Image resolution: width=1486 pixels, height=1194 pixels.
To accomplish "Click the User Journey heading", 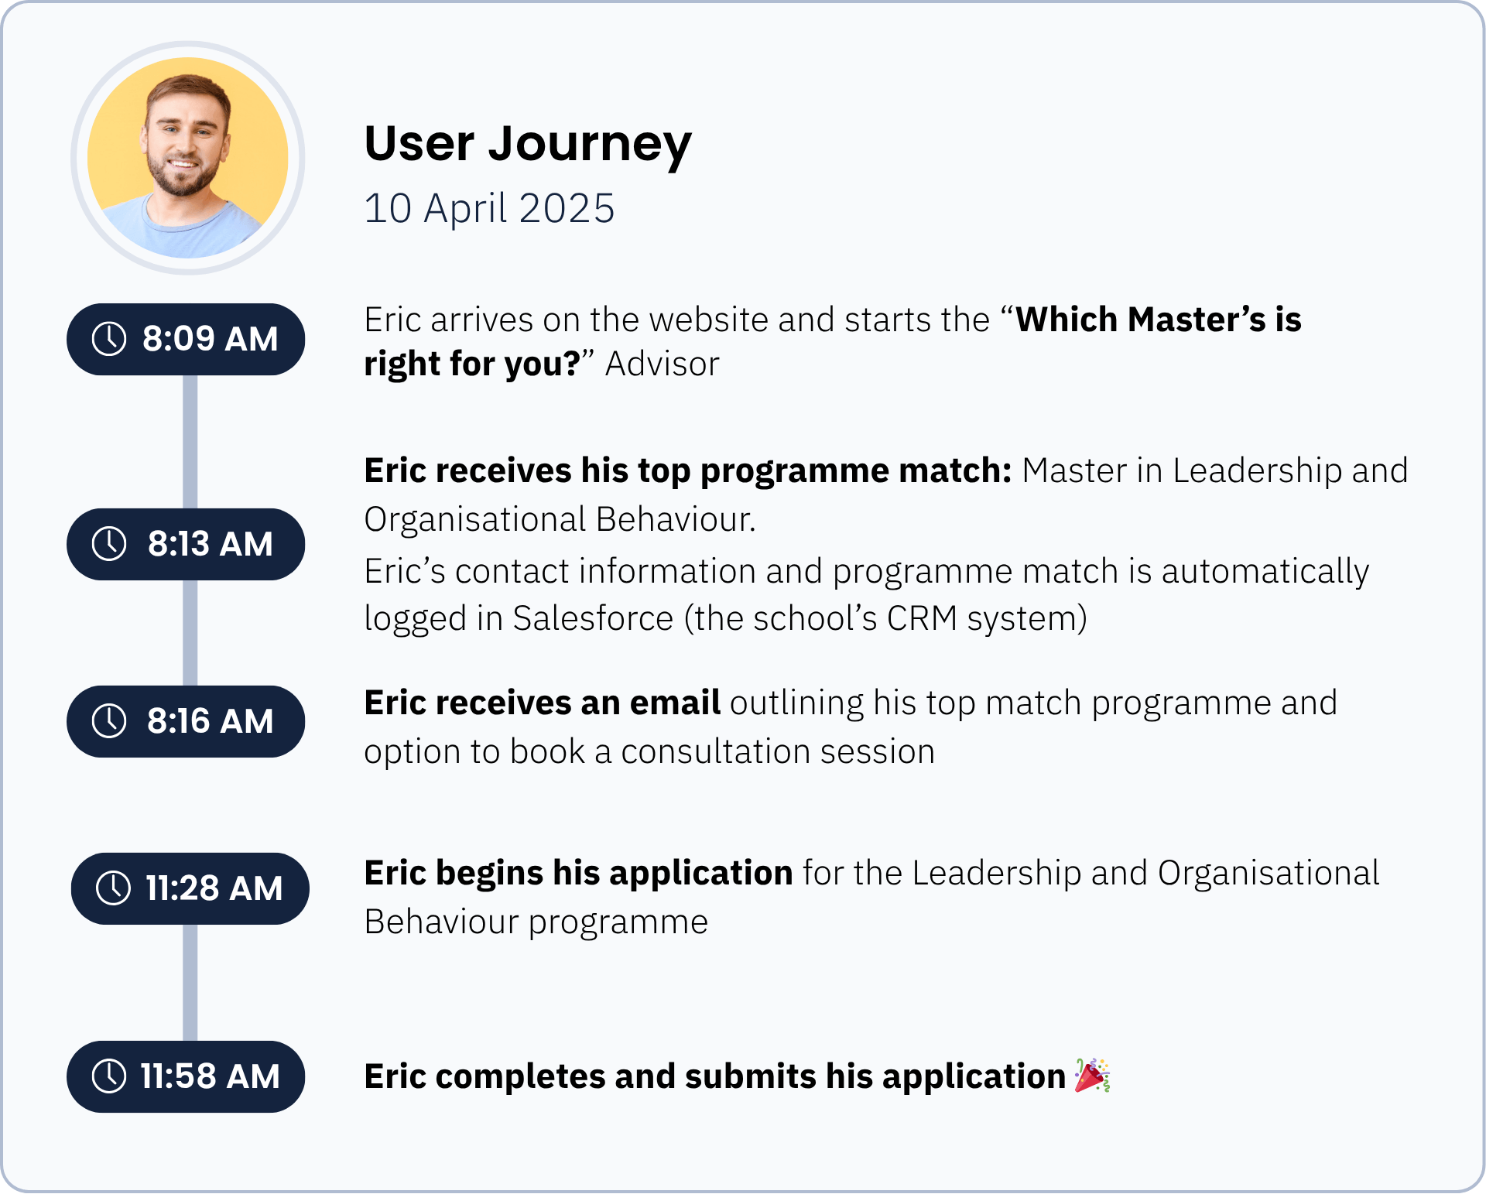I will point(528,145).
